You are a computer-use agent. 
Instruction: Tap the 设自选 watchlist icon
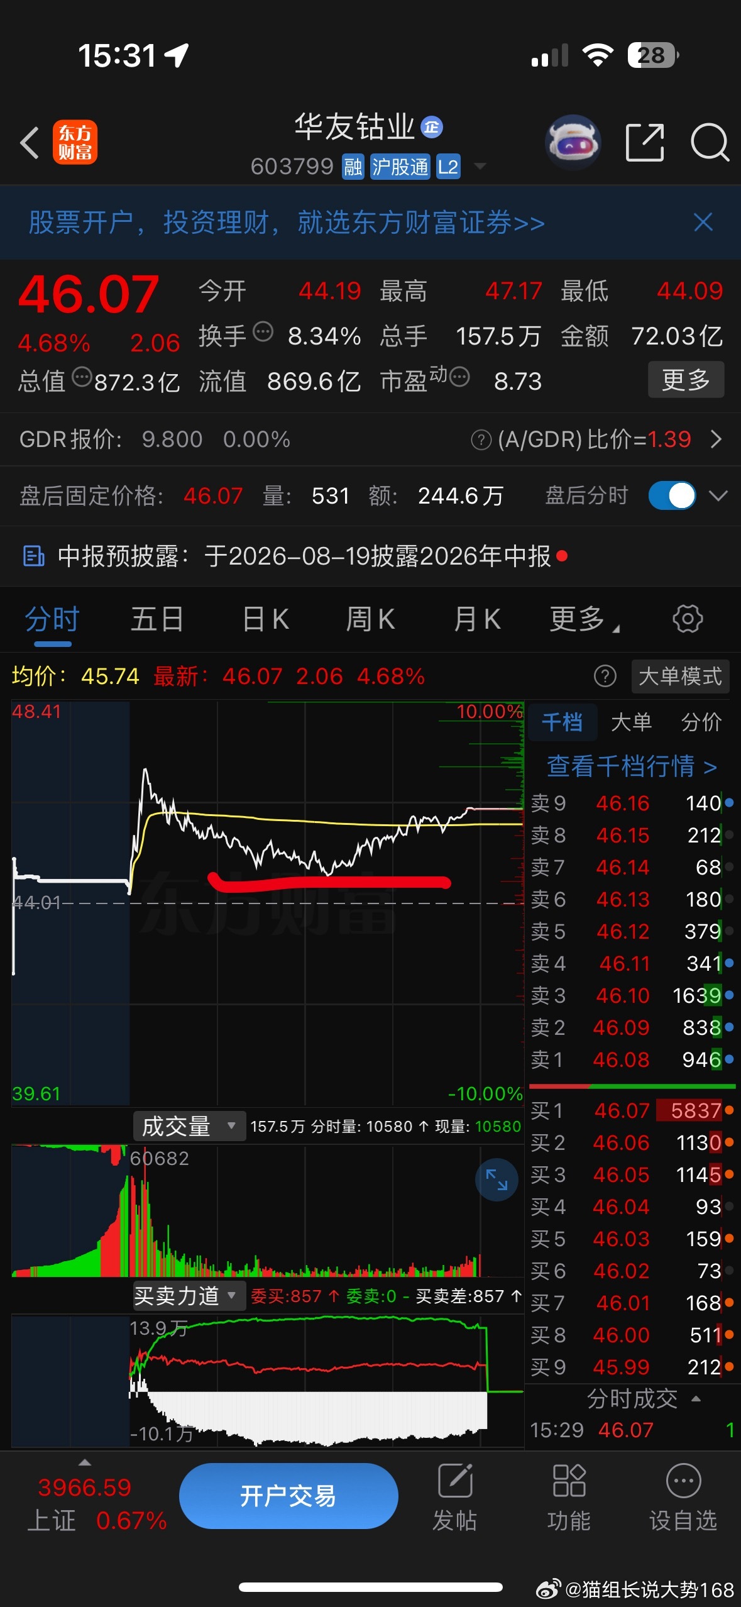(683, 1481)
